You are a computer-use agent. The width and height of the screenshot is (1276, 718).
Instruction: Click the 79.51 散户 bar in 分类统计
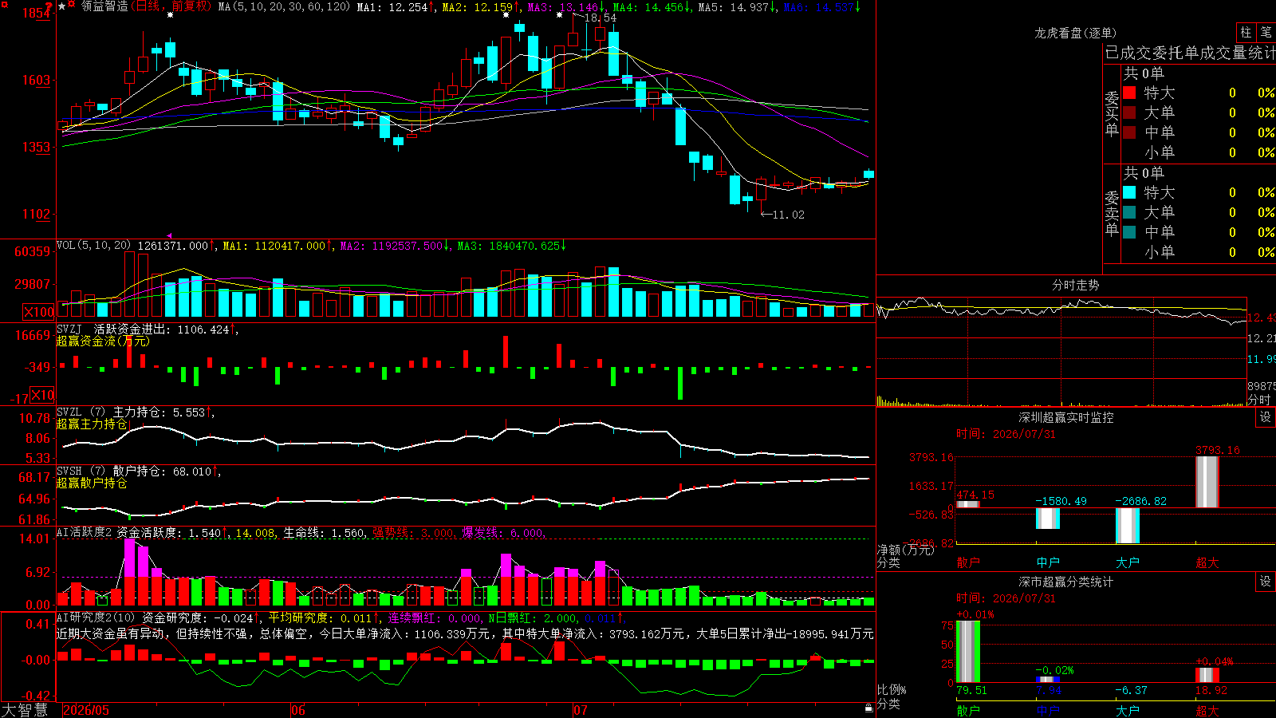coord(968,652)
